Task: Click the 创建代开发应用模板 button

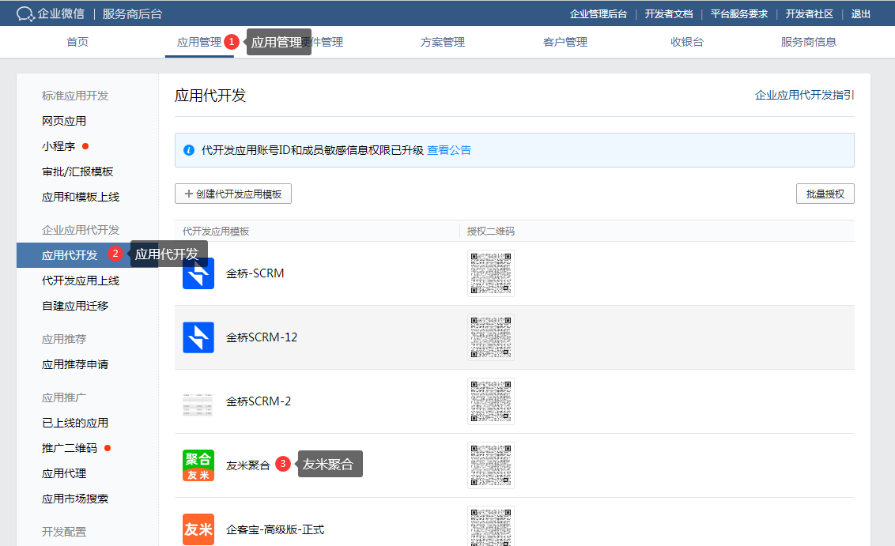Action: (233, 194)
